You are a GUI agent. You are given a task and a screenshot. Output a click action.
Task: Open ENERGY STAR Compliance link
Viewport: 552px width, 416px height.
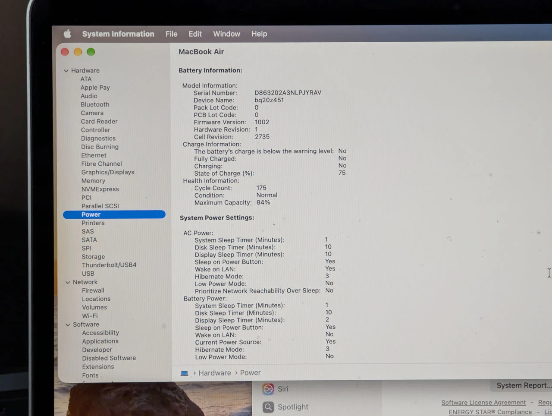[x=490, y=412]
